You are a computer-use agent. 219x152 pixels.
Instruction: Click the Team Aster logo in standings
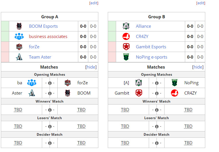(19, 57)
